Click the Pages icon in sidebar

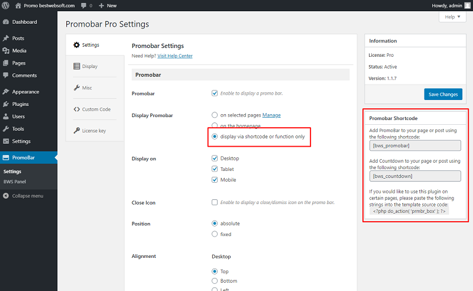pos(6,63)
